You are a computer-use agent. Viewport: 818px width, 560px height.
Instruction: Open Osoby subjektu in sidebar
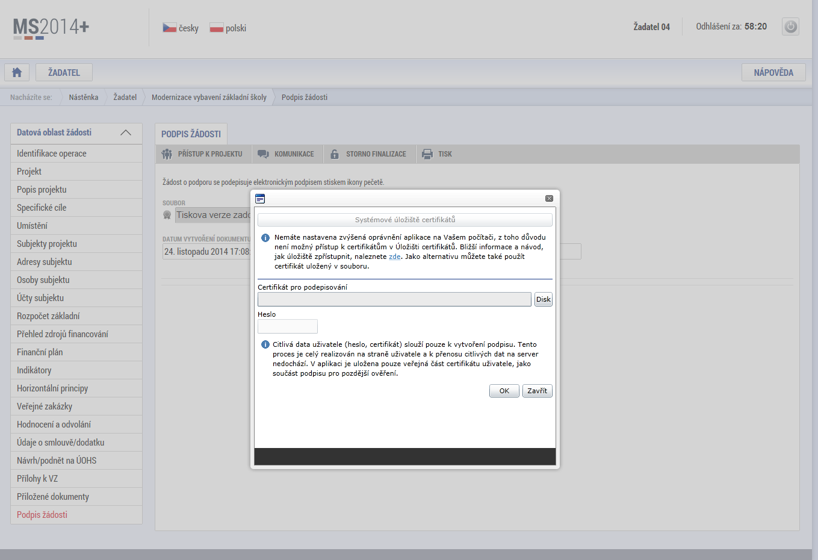tap(76, 280)
